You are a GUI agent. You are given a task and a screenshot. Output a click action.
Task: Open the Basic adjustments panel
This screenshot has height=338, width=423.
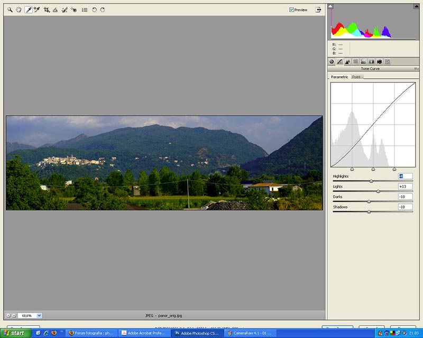coord(332,62)
